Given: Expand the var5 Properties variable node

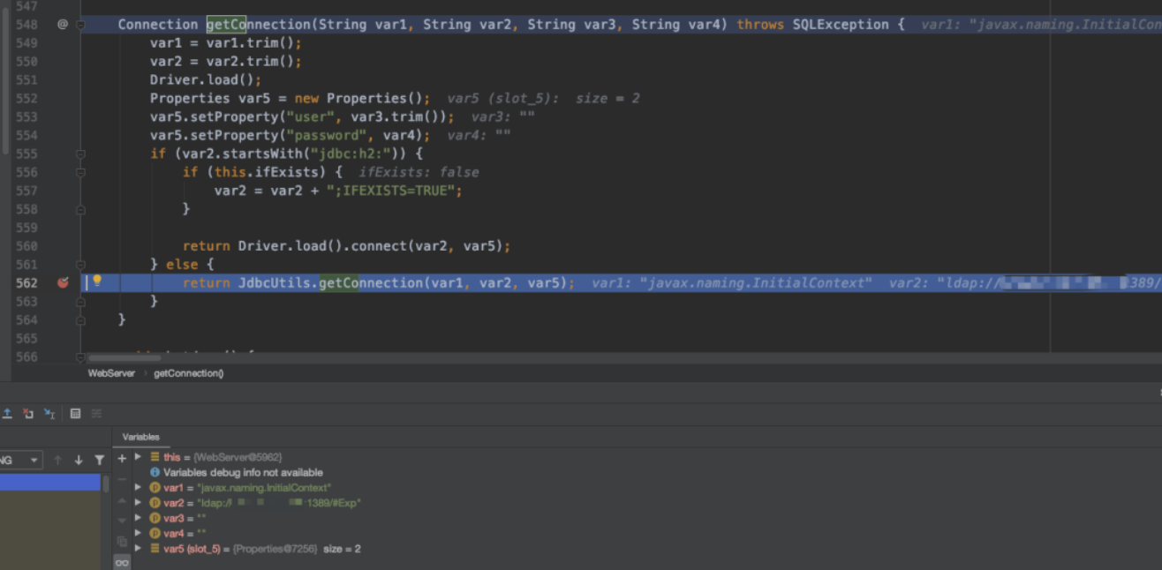Looking at the screenshot, I should click(138, 549).
